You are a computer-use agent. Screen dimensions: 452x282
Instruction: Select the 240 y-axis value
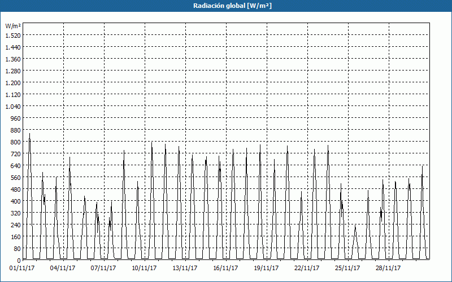point(16,224)
